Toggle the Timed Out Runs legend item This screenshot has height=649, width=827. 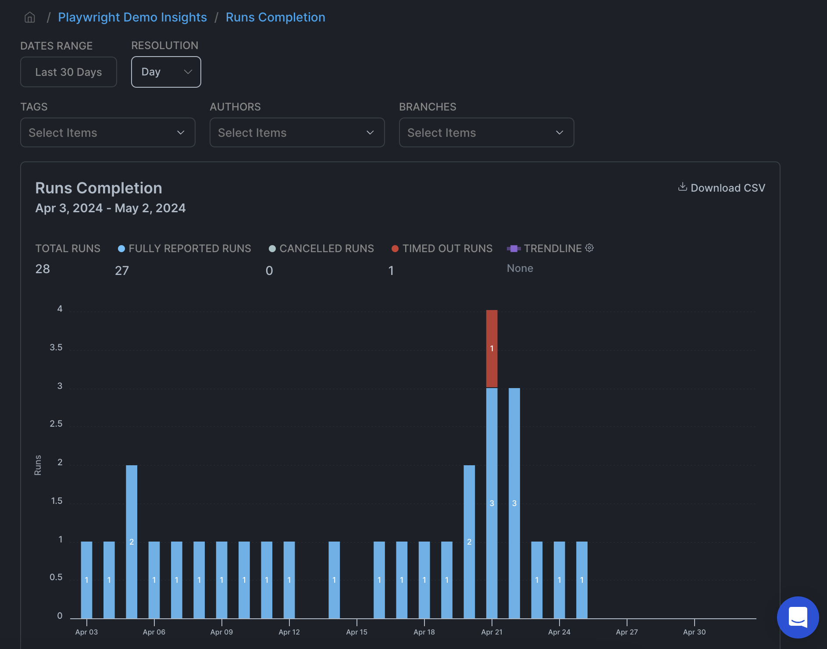pos(442,248)
